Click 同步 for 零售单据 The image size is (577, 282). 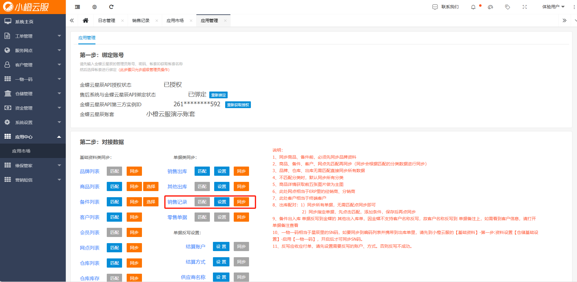tap(241, 217)
